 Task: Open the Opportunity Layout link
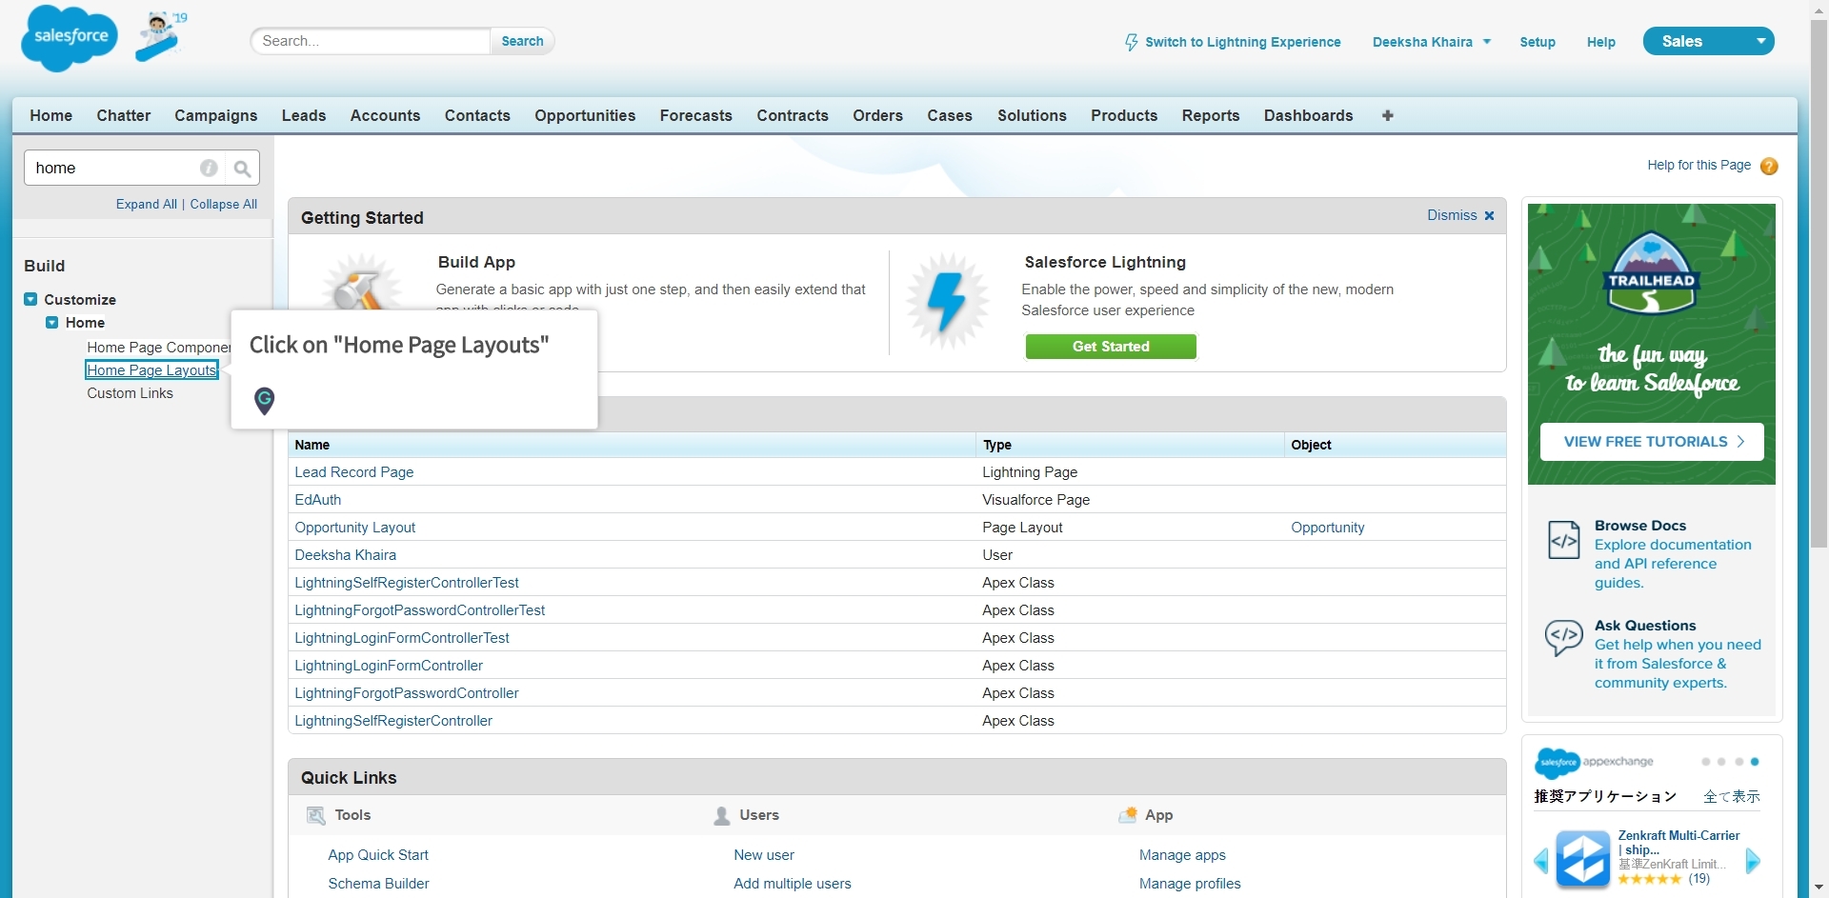click(354, 528)
